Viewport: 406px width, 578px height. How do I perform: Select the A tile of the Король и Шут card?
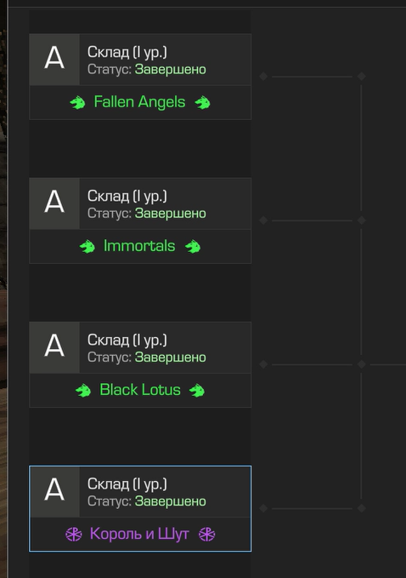click(54, 491)
